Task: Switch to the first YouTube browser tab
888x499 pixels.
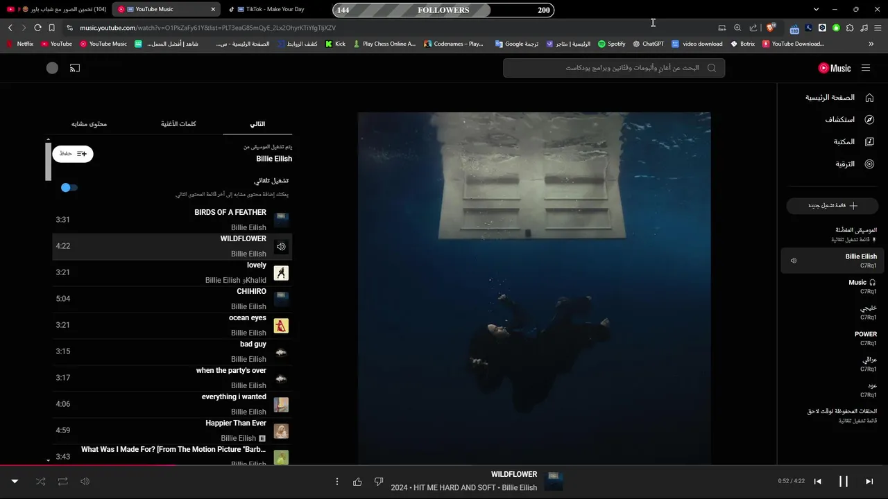Action: coord(57,10)
